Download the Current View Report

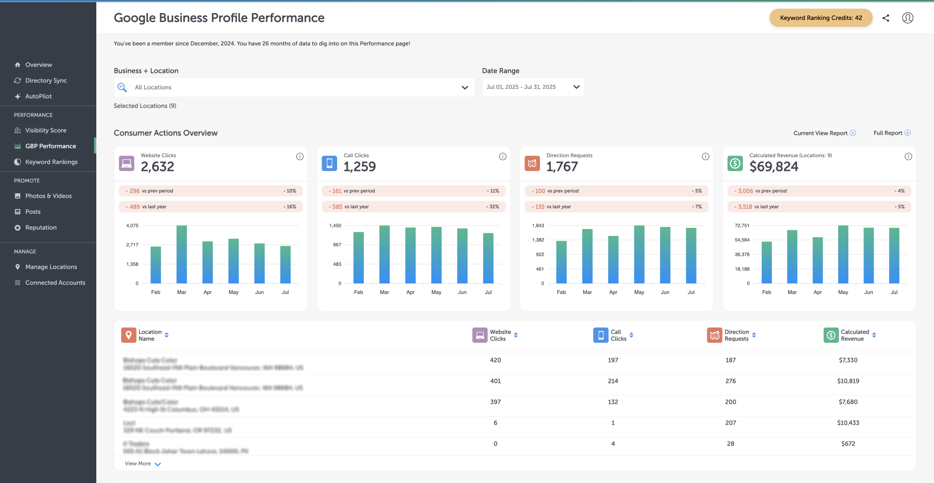(x=825, y=133)
